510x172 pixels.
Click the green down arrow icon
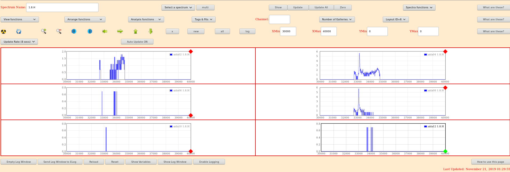pos(151,31)
